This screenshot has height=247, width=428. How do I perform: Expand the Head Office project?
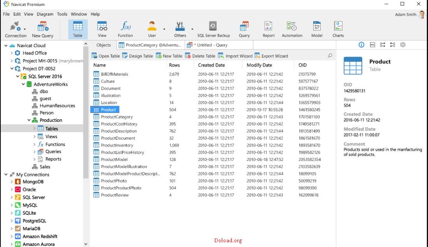(11, 53)
